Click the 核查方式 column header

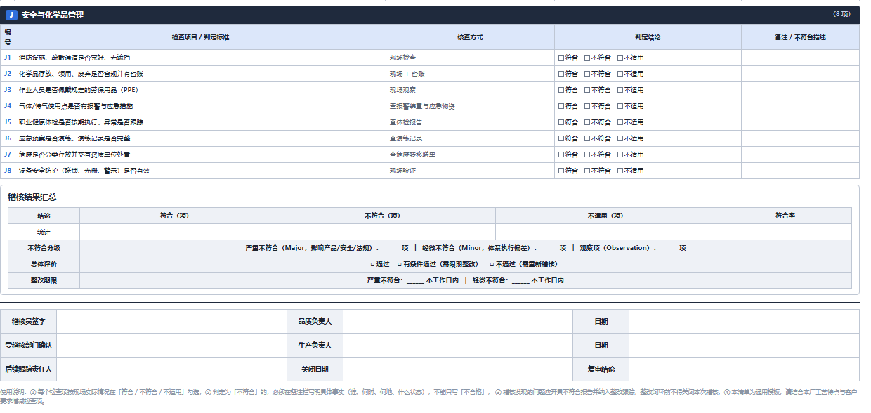[470, 37]
